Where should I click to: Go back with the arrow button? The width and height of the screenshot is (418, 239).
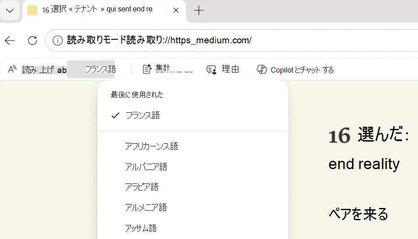(x=10, y=41)
